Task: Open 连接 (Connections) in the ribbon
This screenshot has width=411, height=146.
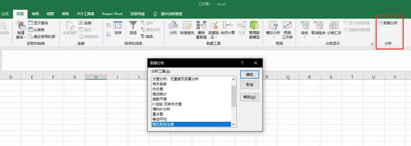Action: [x=85, y=23]
